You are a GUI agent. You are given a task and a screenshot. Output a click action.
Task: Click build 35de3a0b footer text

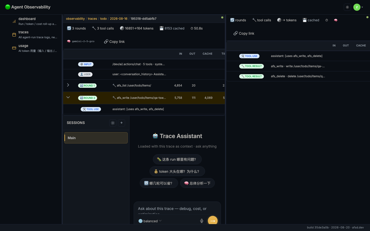318,227
